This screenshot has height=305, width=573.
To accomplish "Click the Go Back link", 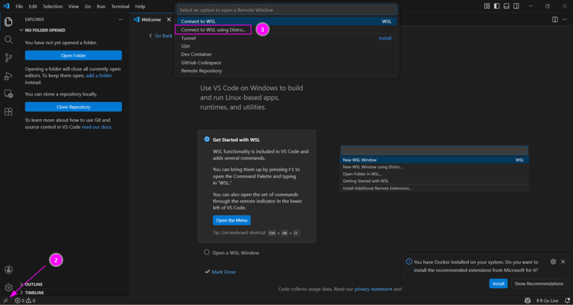I will 161,35.
